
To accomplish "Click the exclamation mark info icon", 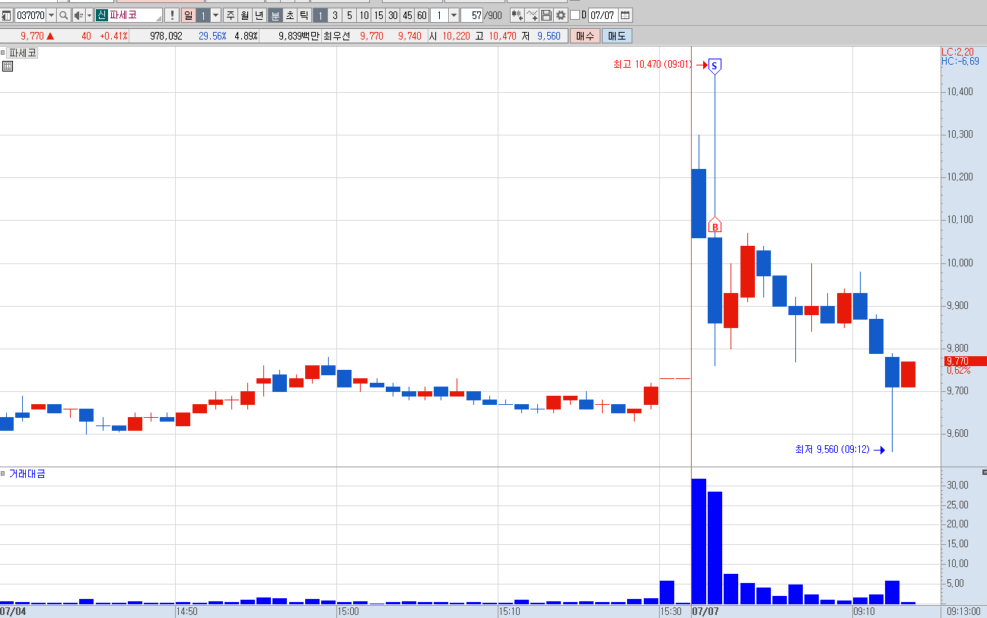I will pyautogui.click(x=172, y=15).
